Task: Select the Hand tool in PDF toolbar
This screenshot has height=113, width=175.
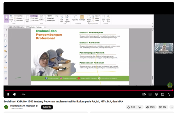Action: point(6,18)
